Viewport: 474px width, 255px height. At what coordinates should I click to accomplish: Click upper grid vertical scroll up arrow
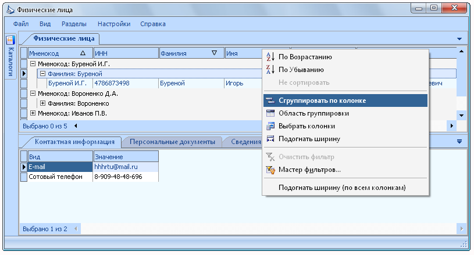[461, 51]
